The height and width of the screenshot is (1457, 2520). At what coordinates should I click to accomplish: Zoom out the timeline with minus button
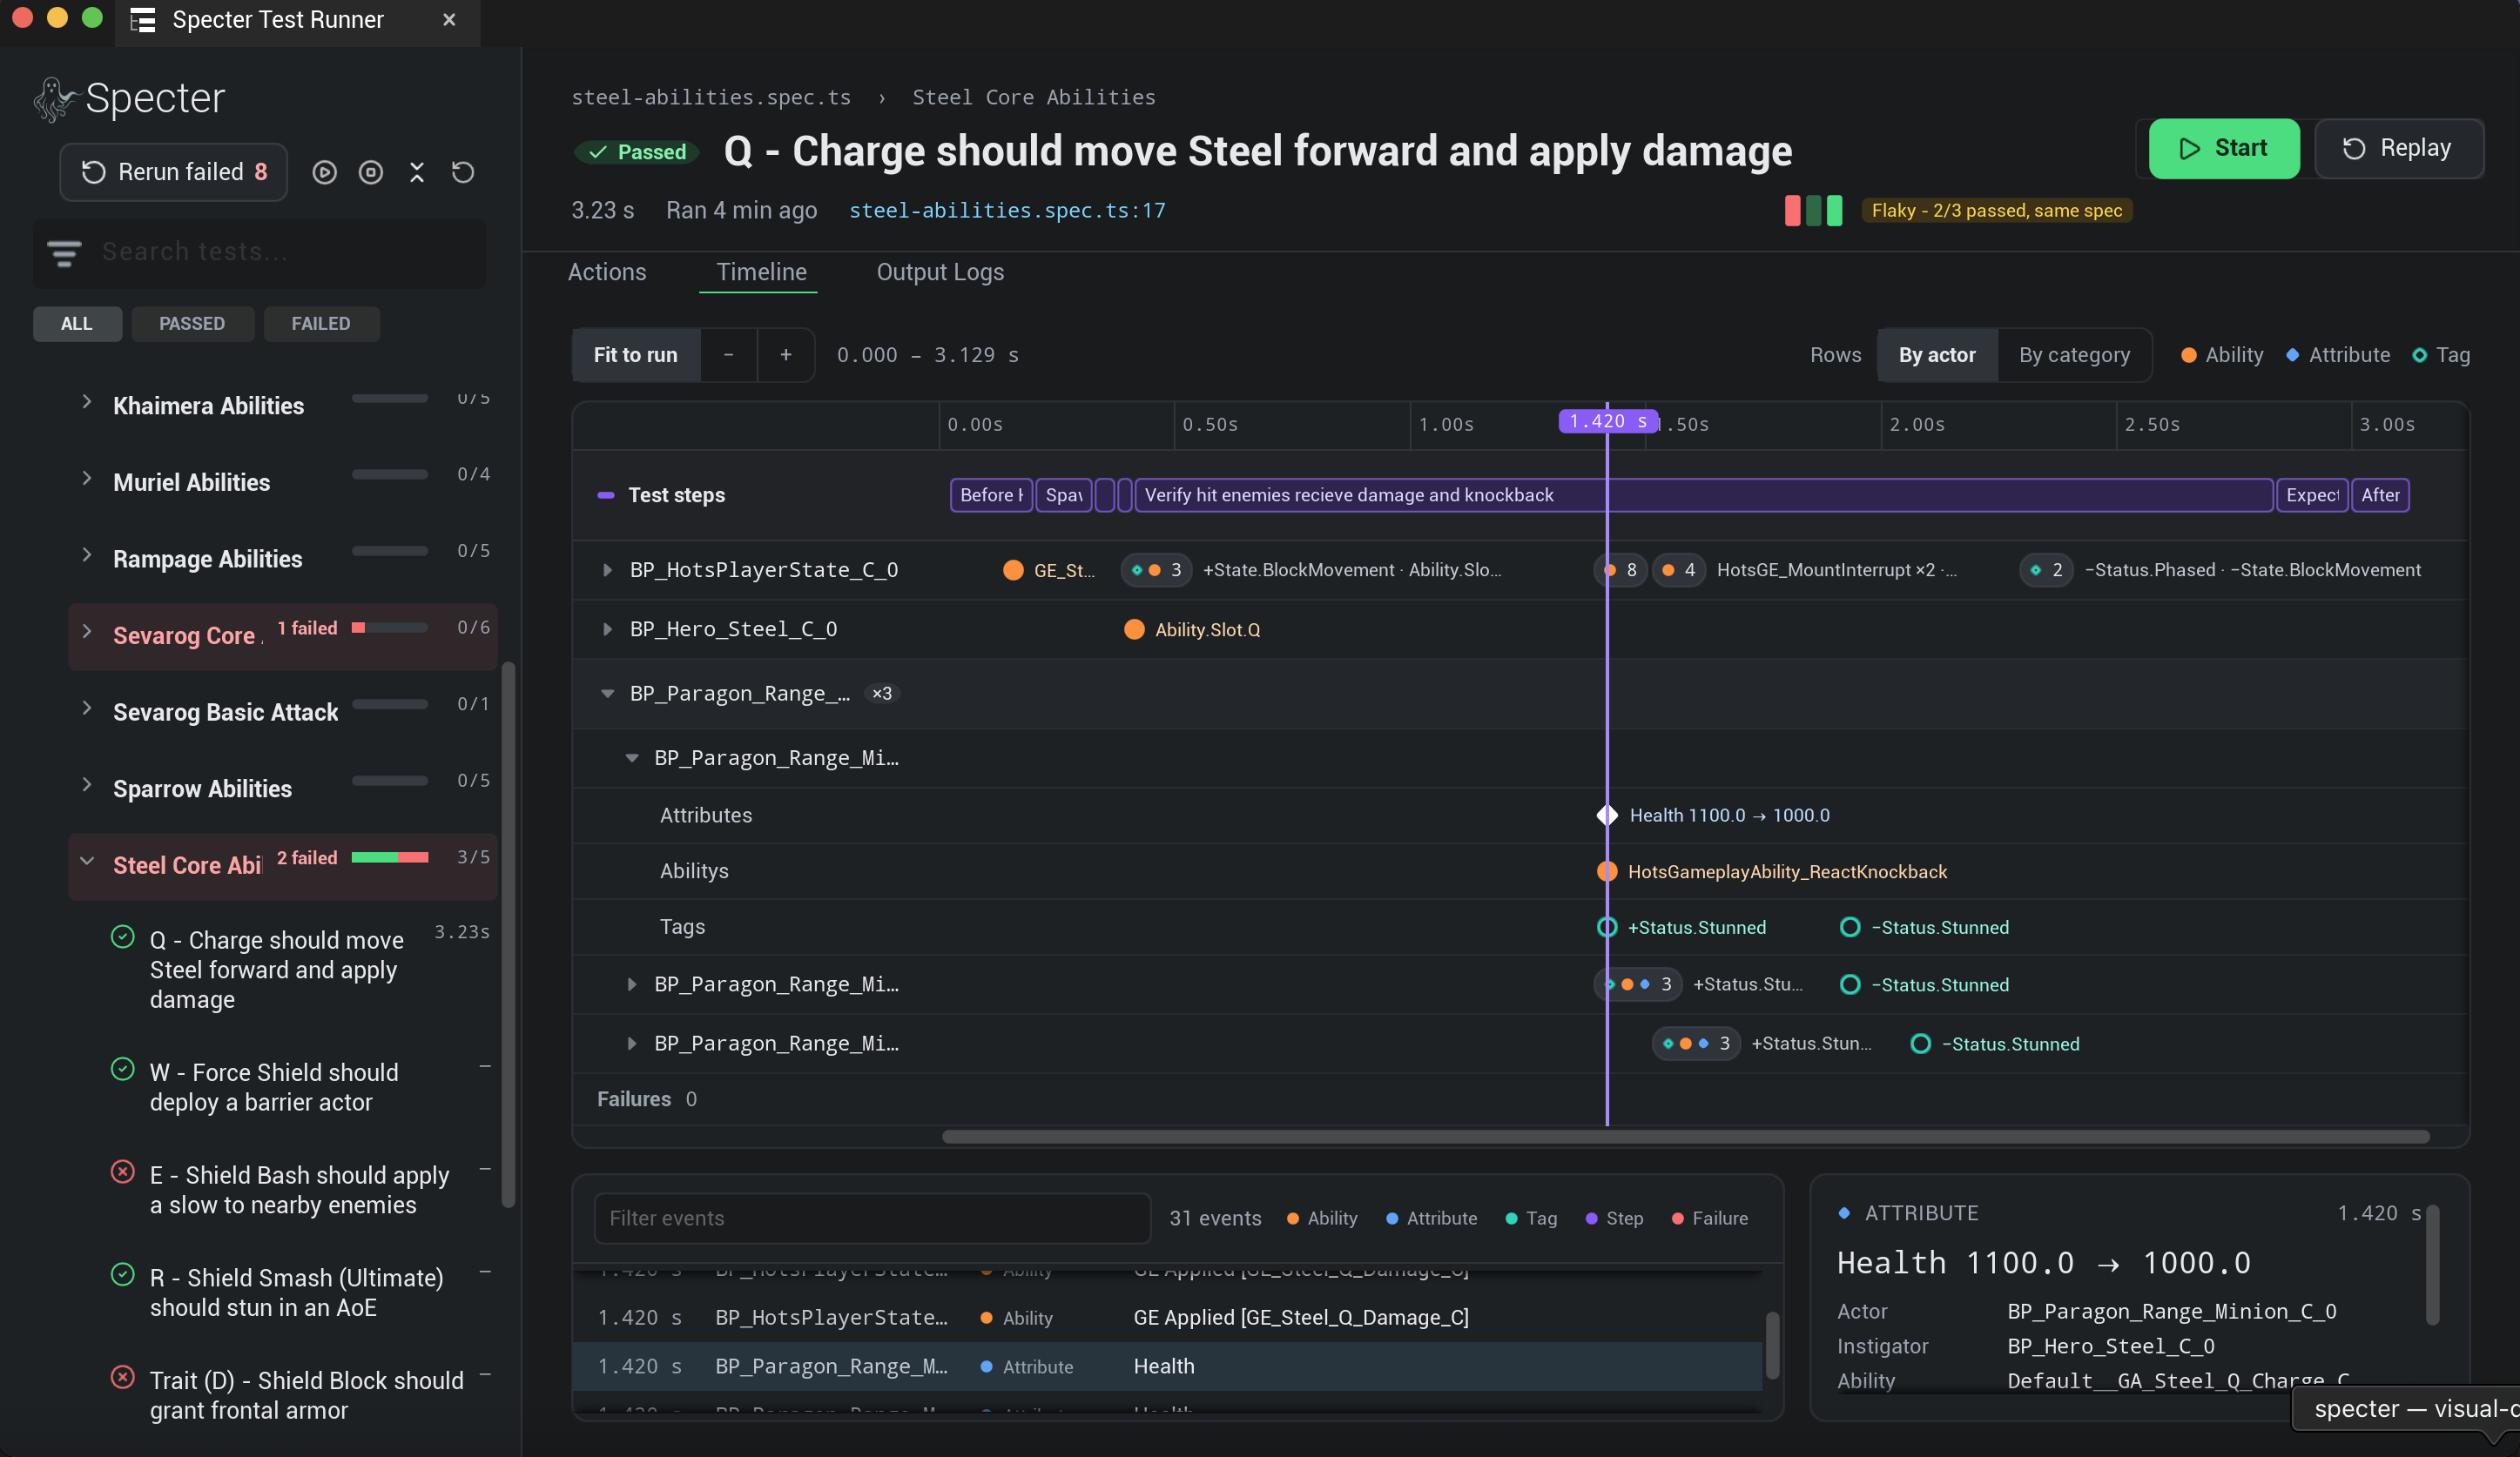[x=728, y=355]
